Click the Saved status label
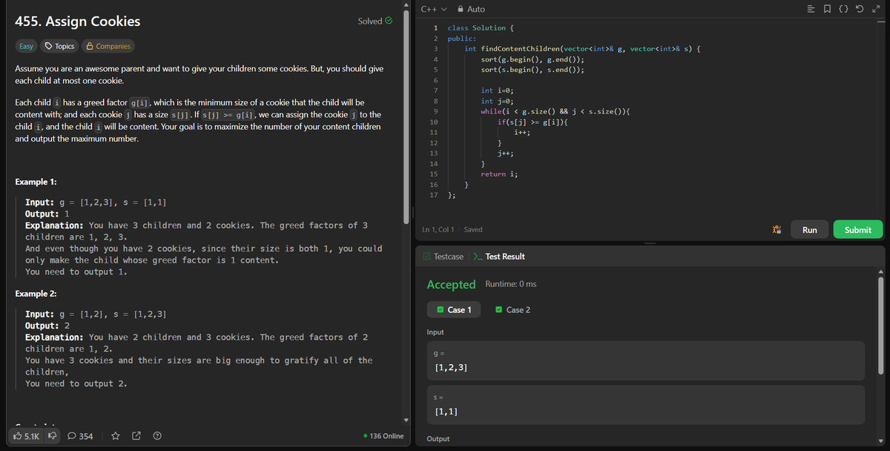The image size is (890, 451). click(473, 230)
